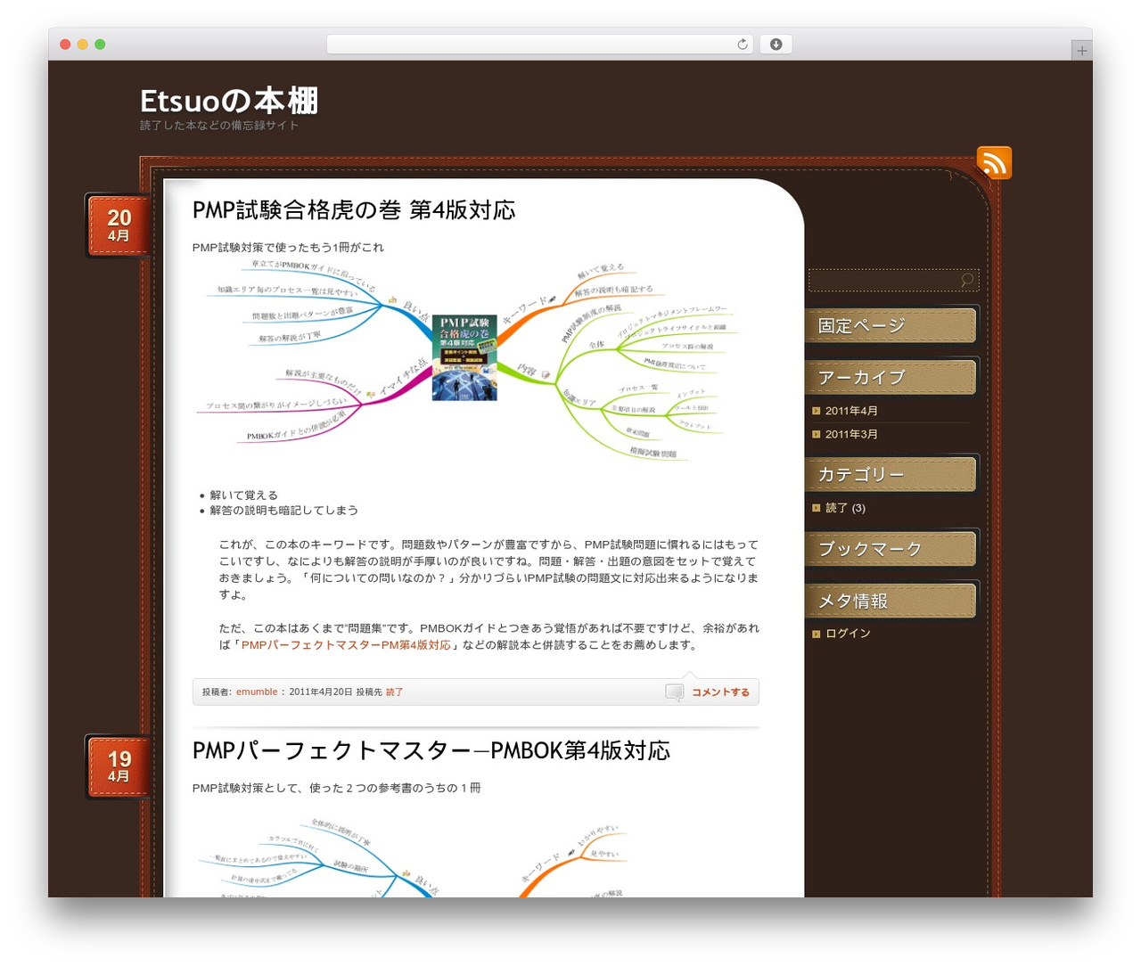Viewport: 1141px width, 966px height.
Task: Click the 2011年4月 archive bullet icon
Action: click(816, 411)
